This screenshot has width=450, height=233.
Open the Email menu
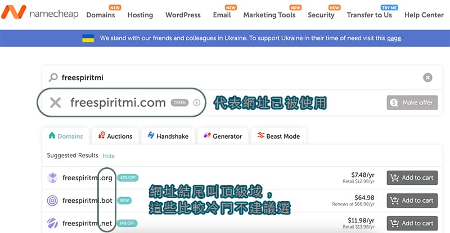pyautogui.click(x=222, y=15)
